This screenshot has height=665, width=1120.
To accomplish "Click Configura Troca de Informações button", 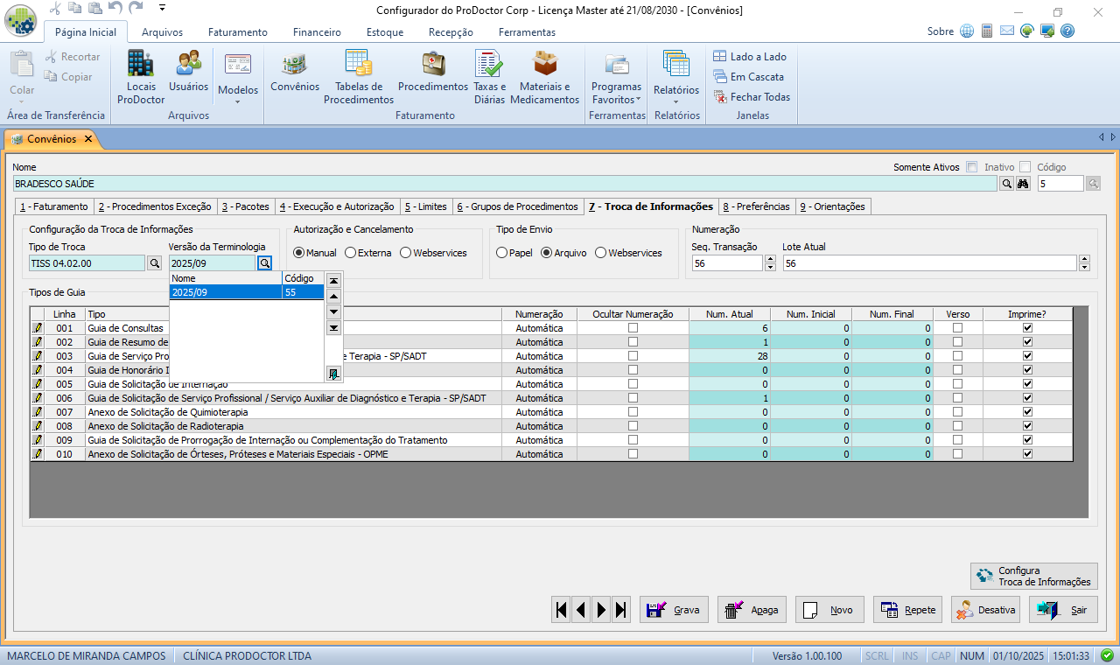I will point(1033,576).
